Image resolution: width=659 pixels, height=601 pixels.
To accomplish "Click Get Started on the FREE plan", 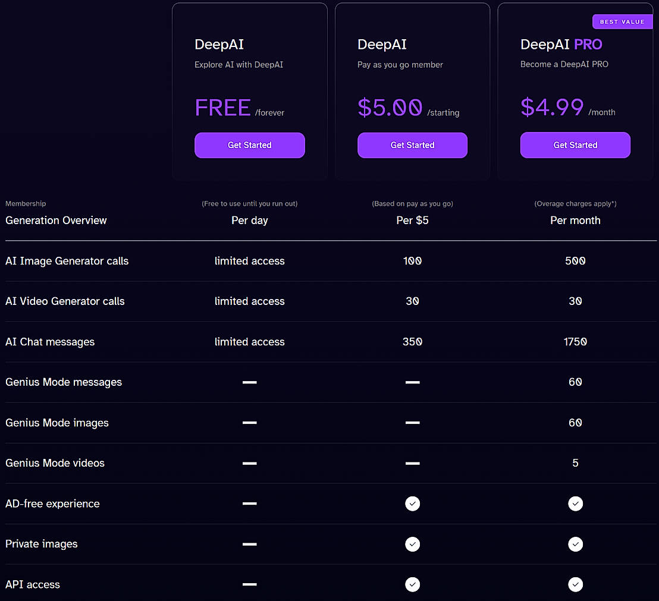I will click(249, 145).
